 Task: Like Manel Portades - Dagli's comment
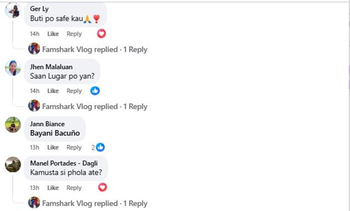(53, 188)
